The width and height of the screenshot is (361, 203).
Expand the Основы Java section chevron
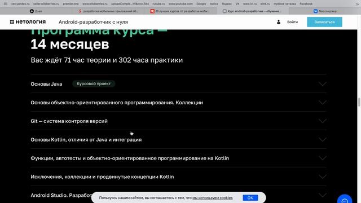323,84
